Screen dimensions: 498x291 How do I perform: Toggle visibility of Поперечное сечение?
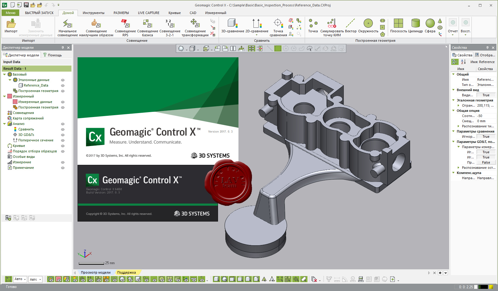point(63,140)
